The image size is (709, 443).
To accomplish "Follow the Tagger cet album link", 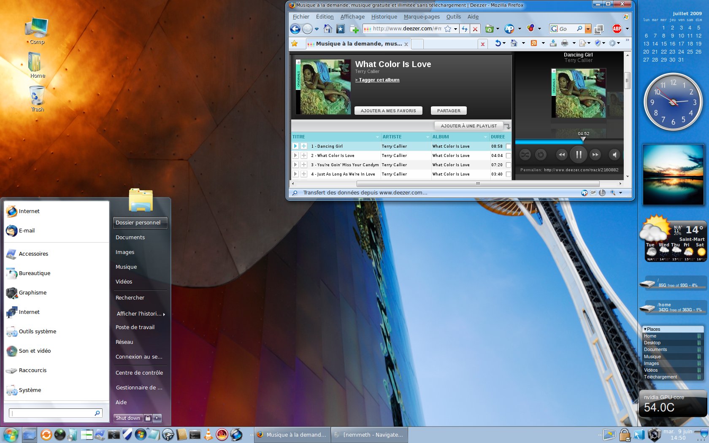I will tap(377, 80).
